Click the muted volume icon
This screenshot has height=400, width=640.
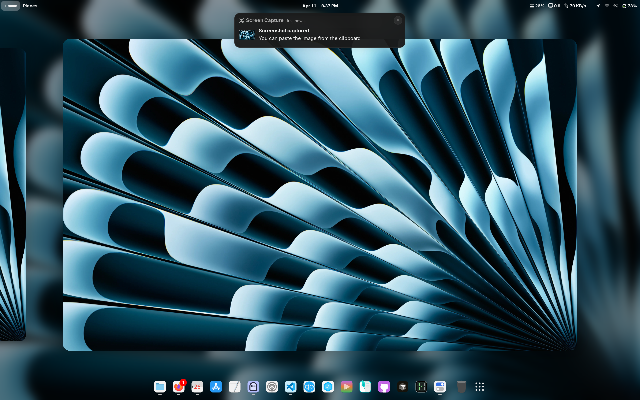click(x=616, y=6)
